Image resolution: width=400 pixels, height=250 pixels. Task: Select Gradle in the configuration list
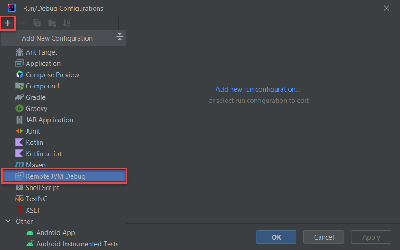64,97
